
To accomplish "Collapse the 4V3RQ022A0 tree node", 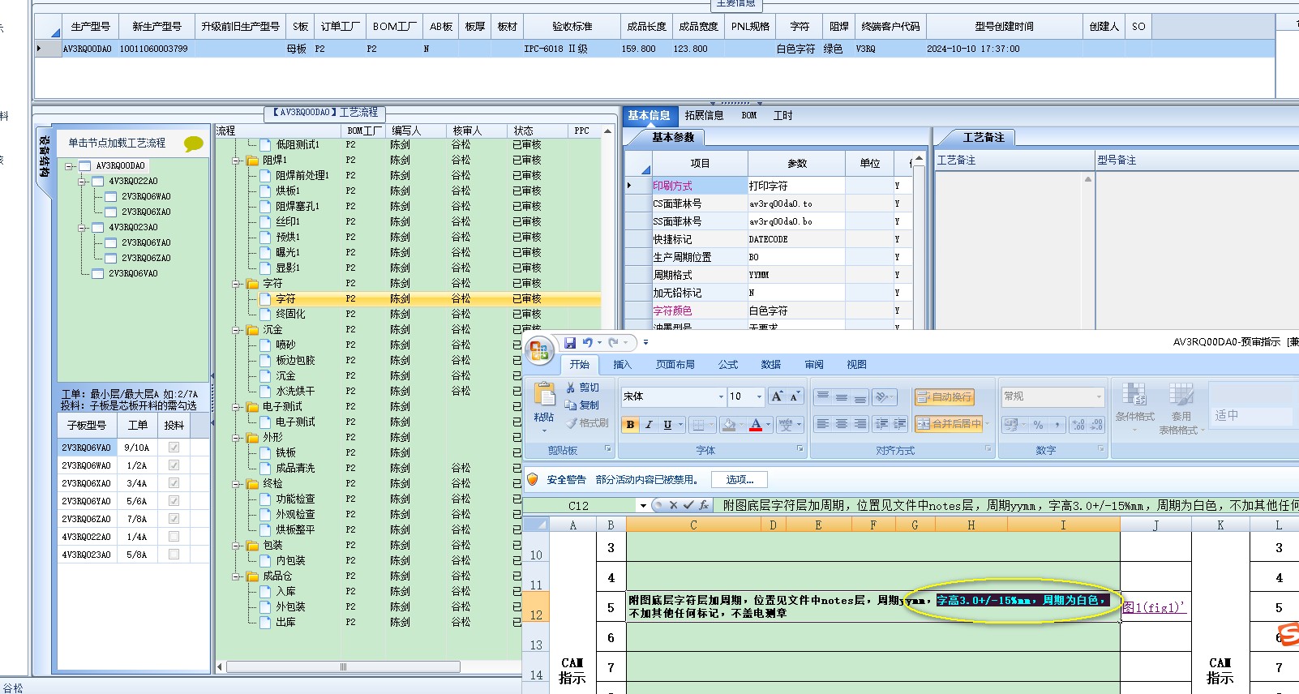I will coord(82,182).
